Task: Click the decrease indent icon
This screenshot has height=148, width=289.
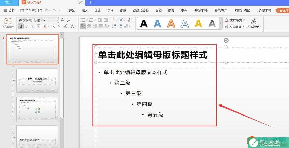Action: (100, 20)
